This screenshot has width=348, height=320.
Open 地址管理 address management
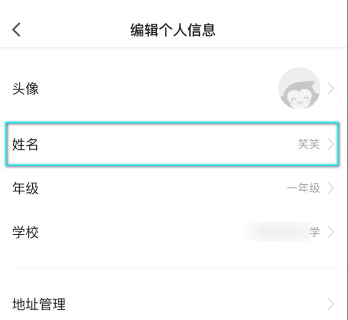click(x=39, y=304)
